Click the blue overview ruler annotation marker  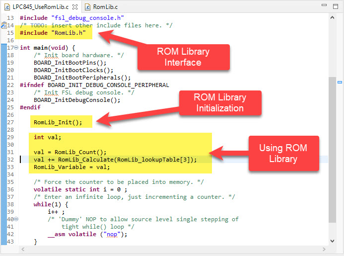(340, 82)
